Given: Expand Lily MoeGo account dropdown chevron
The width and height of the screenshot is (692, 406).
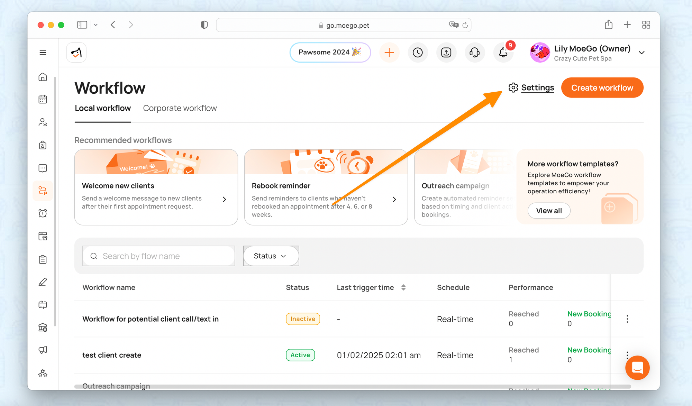Looking at the screenshot, I should [641, 53].
